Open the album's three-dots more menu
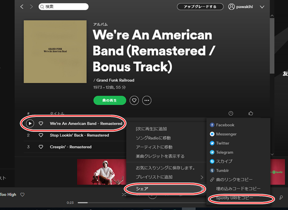Image resolution: width=288 pixels, height=210 pixels. (147, 100)
